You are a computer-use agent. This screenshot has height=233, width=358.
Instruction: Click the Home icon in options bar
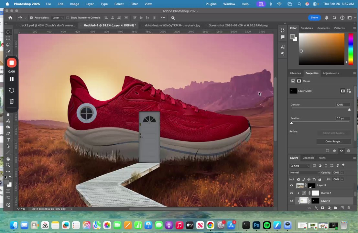[x=10, y=18]
